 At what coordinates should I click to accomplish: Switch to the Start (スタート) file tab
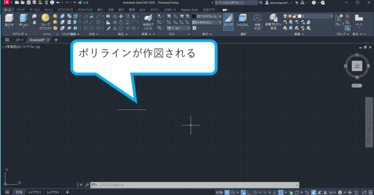tap(19, 40)
